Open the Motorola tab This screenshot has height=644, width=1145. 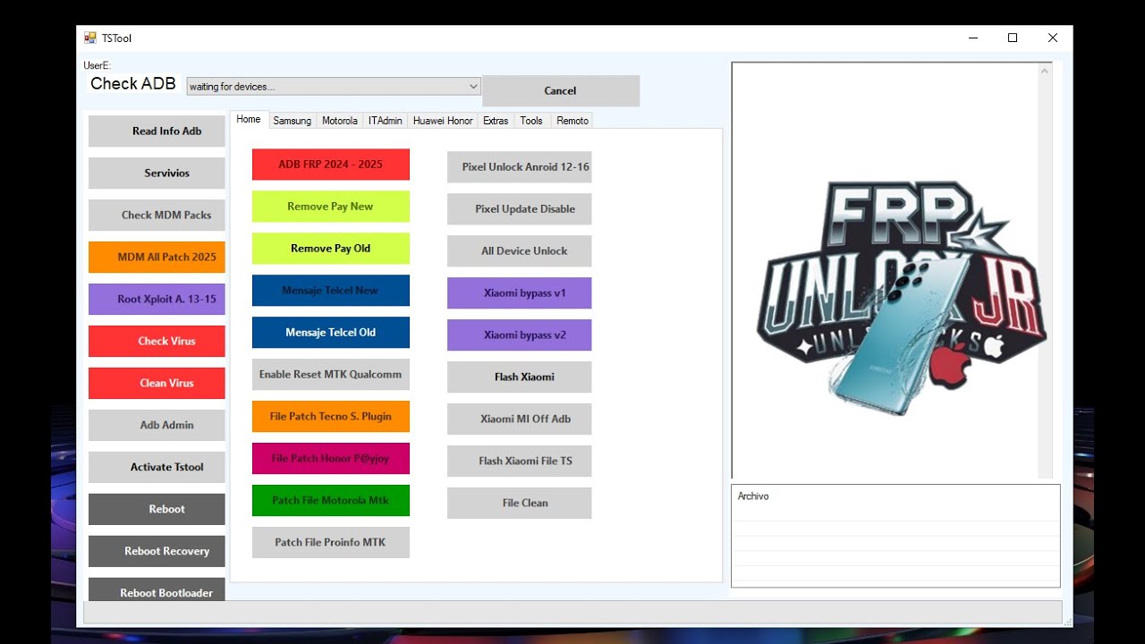tap(340, 121)
